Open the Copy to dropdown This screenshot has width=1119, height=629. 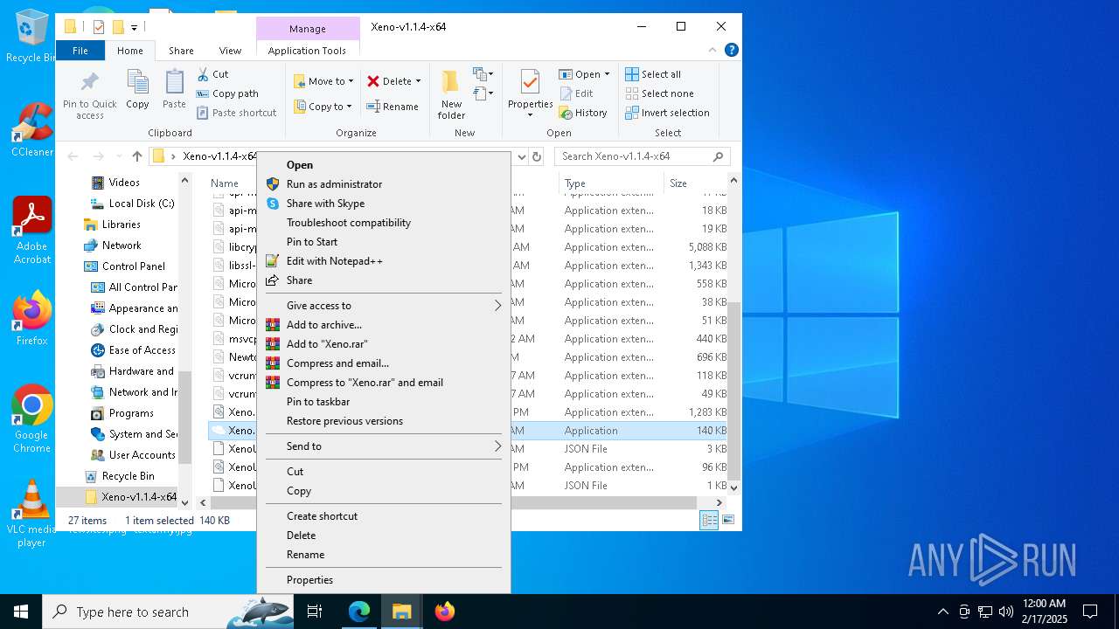coord(323,107)
